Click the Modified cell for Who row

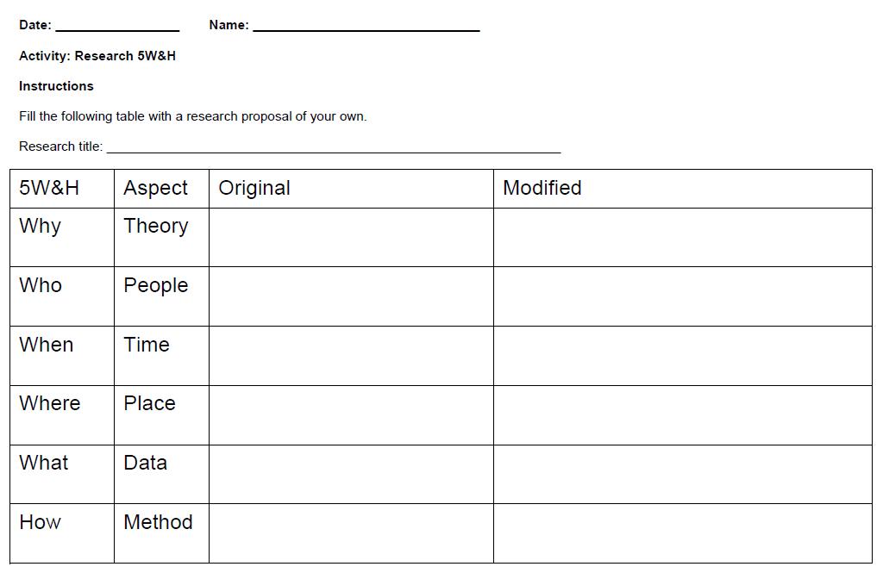[682, 296]
